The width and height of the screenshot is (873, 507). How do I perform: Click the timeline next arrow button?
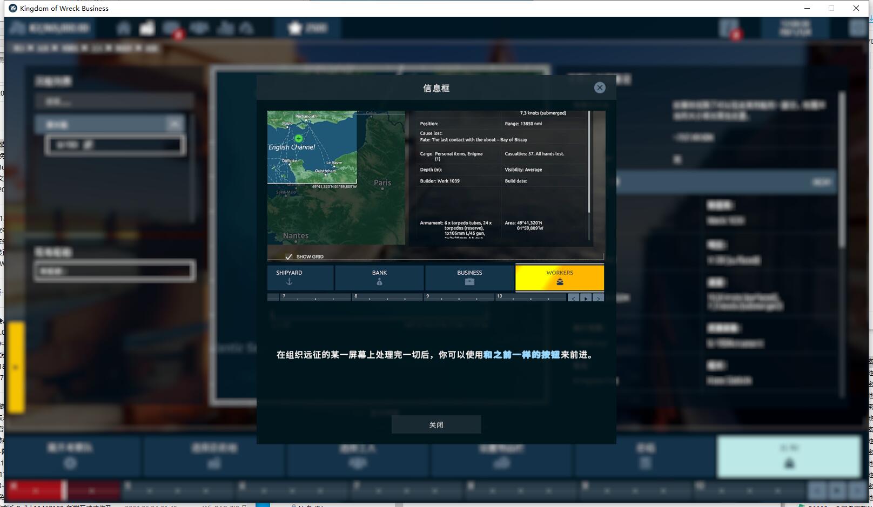[x=598, y=298]
